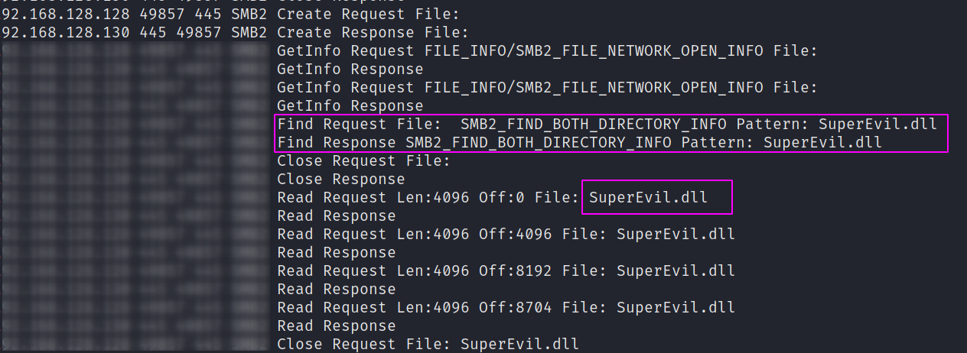Click SuperEvil.dll in the Find Request pattern
The height and width of the screenshot is (353, 967).
click(877, 125)
